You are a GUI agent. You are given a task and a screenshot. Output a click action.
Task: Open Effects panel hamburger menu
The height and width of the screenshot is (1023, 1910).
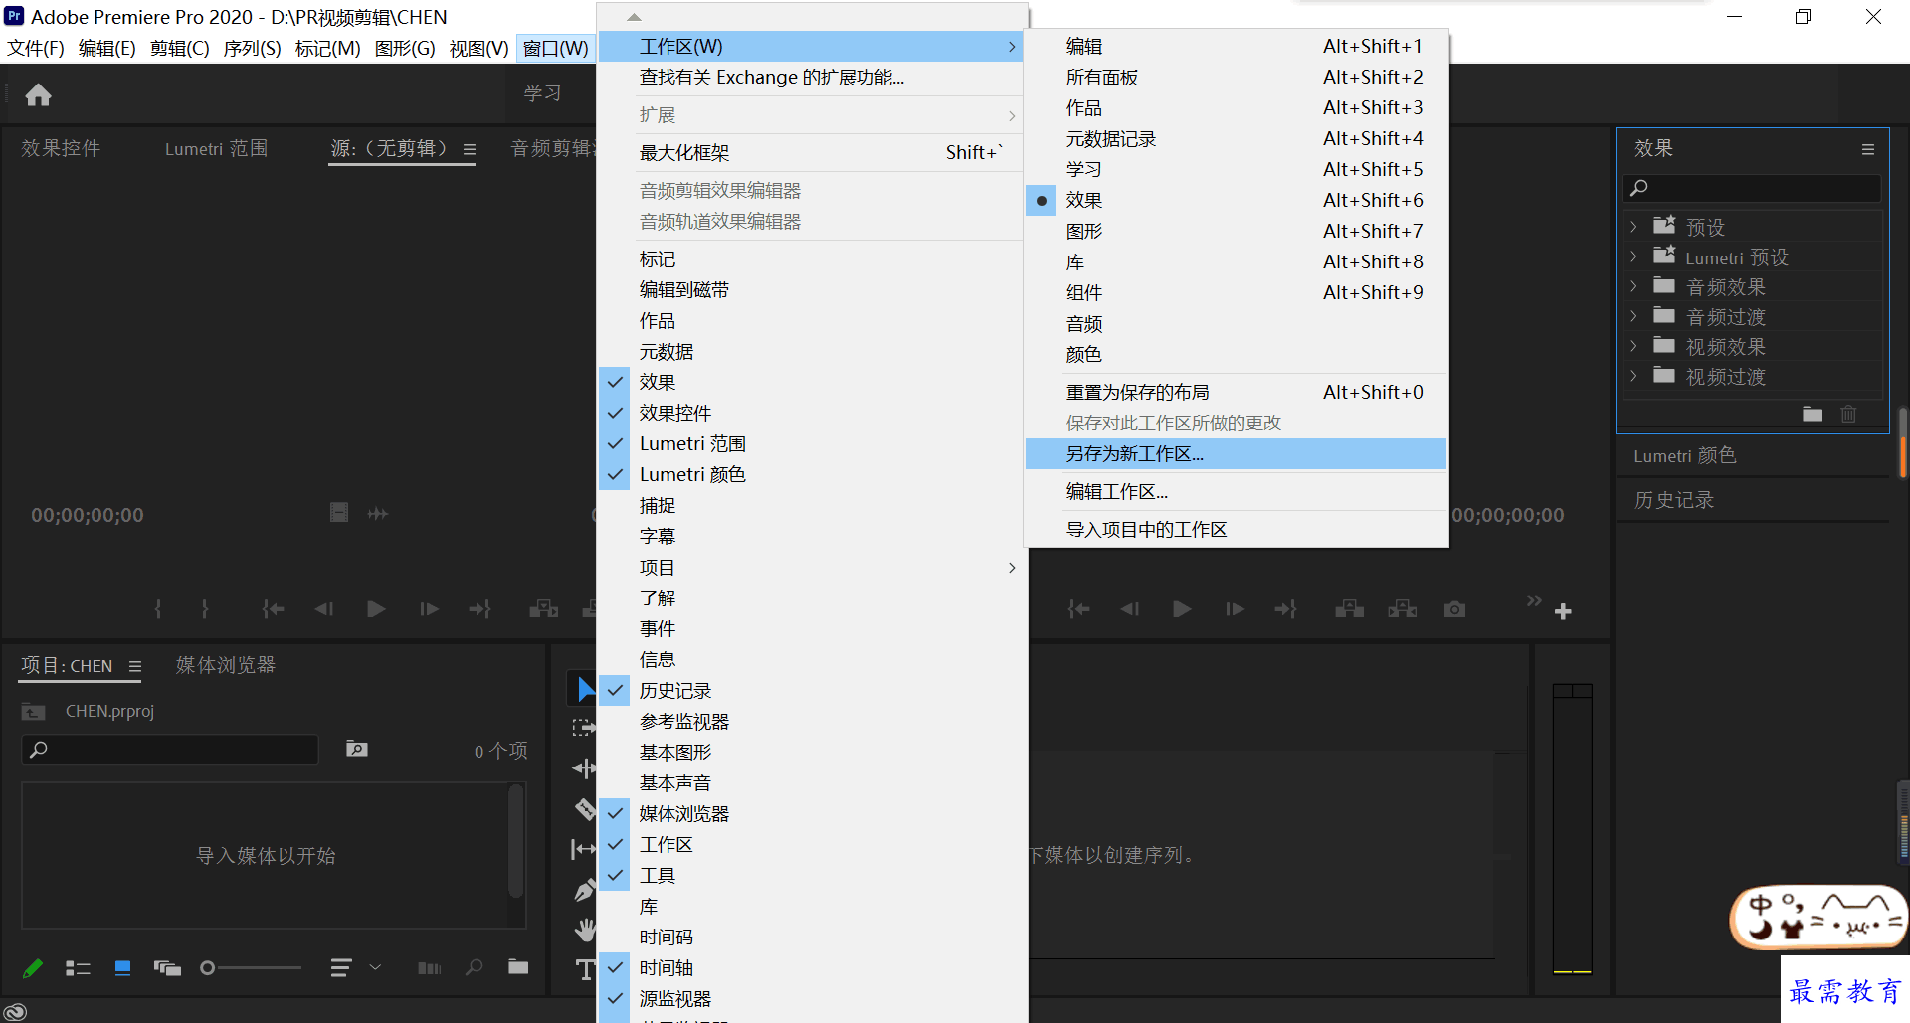(x=1868, y=149)
